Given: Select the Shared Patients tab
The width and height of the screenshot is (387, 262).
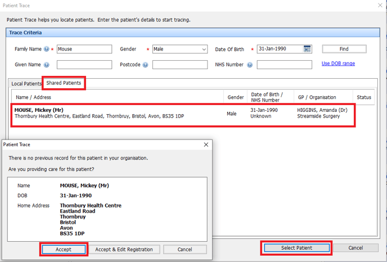Looking at the screenshot, I should (64, 83).
